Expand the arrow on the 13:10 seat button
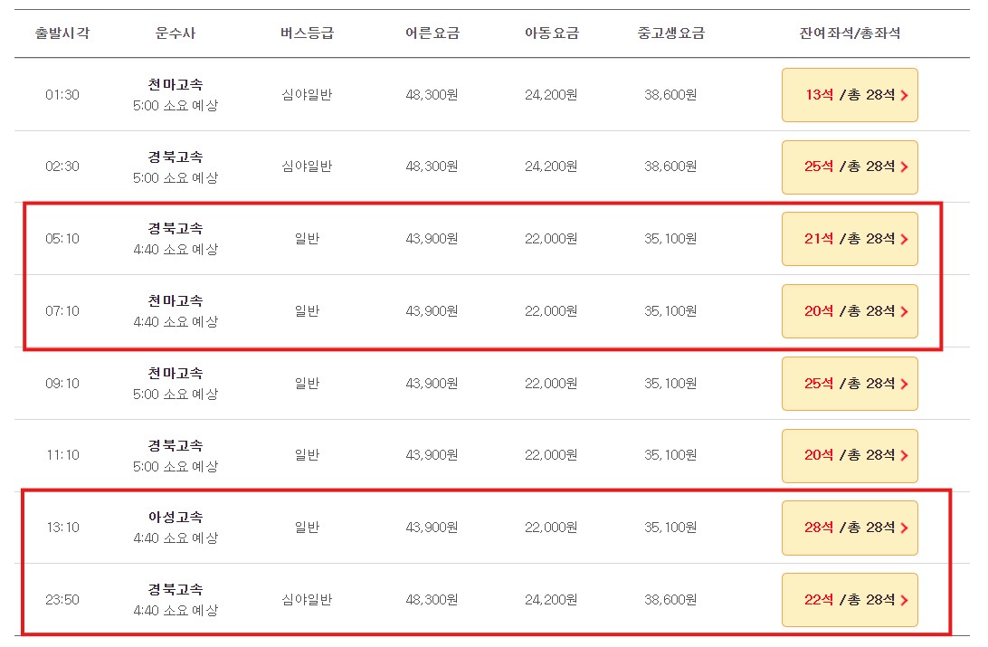Image resolution: width=988 pixels, height=647 pixels. click(x=907, y=528)
